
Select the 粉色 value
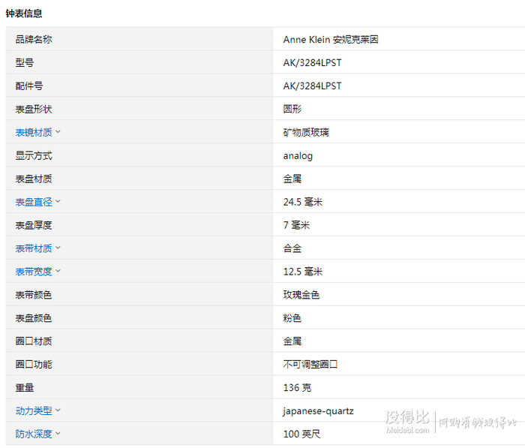292,318
